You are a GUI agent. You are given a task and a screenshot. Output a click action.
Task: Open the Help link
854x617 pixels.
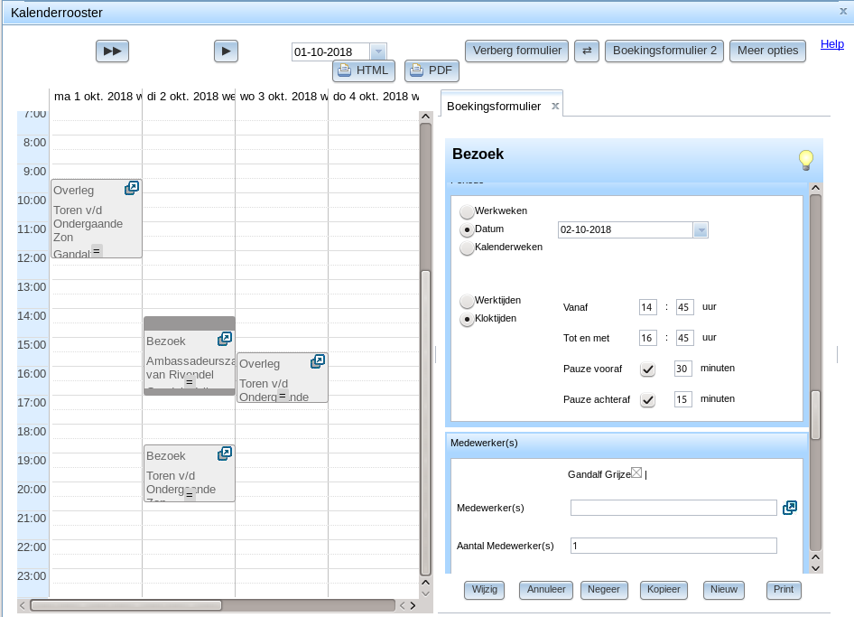click(x=832, y=44)
